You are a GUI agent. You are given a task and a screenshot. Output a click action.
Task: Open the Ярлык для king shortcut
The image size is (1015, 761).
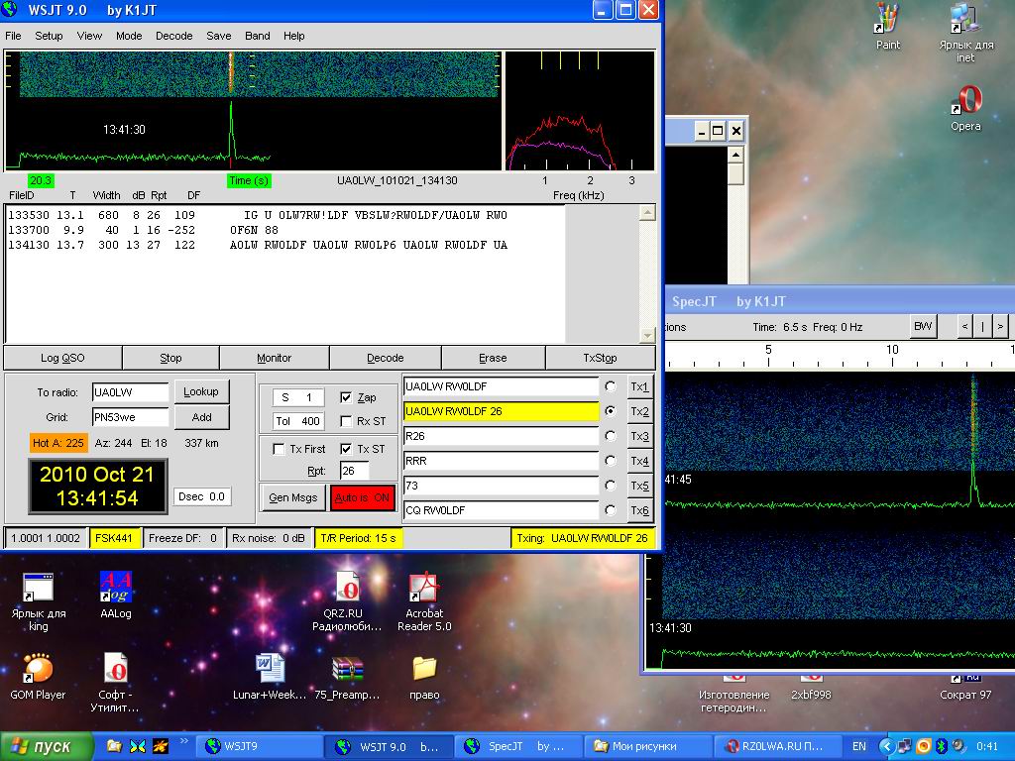38,601
